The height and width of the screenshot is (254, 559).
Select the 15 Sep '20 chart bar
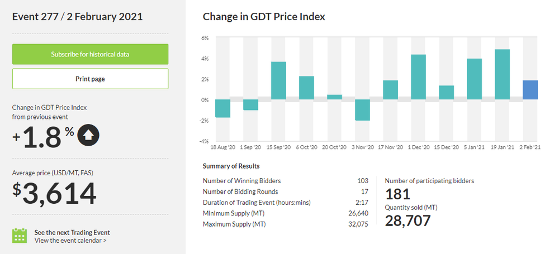pos(279,80)
